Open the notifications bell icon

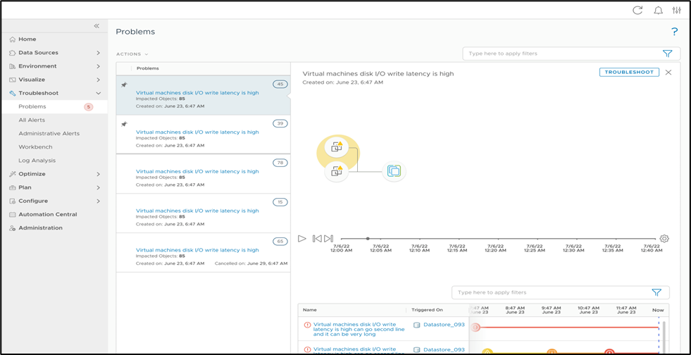point(658,10)
